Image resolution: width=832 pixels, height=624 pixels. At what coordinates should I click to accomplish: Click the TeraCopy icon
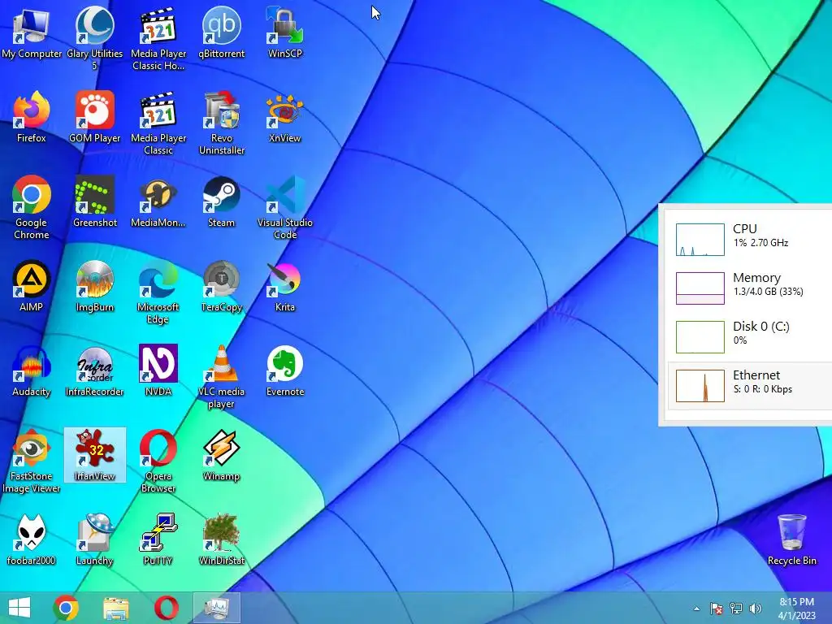222,285
